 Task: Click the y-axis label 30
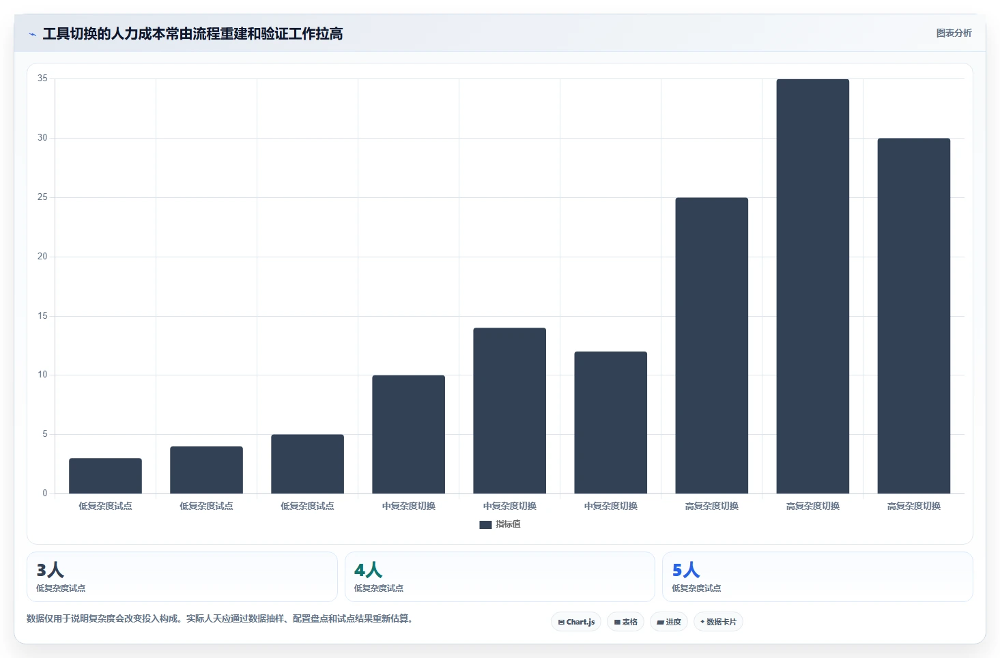(42, 138)
